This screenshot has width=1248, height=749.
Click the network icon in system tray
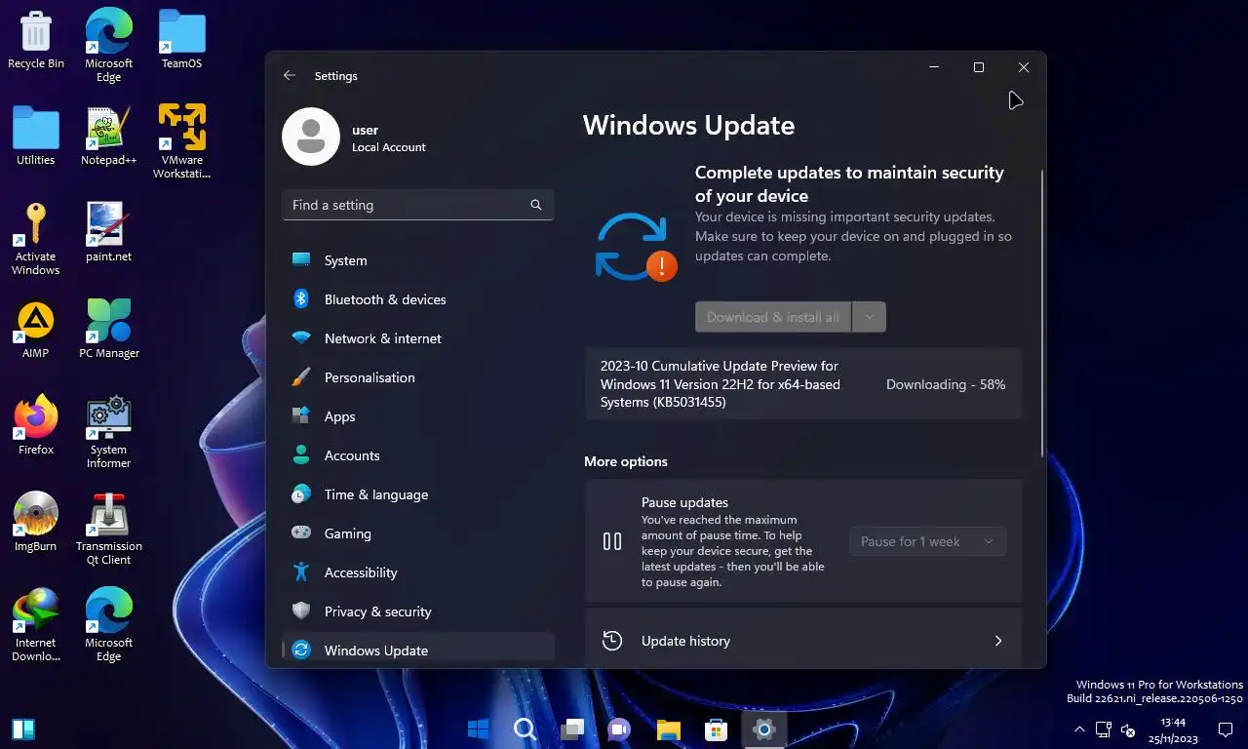click(x=1104, y=729)
